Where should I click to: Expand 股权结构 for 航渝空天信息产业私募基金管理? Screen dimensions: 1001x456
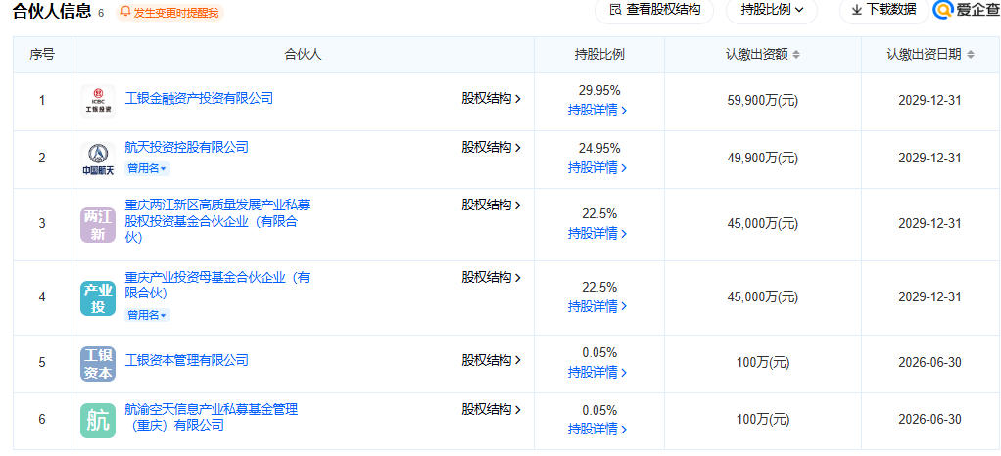pos(492,409)
